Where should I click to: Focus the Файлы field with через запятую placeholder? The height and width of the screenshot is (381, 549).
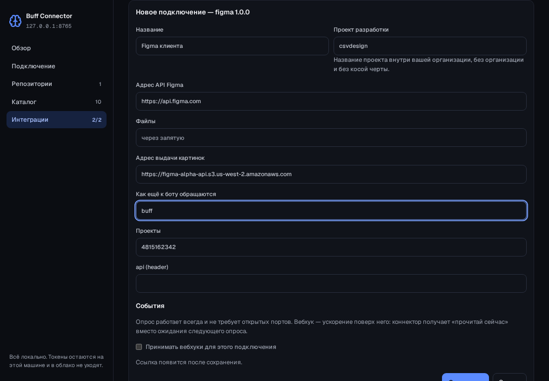[331, 138]
